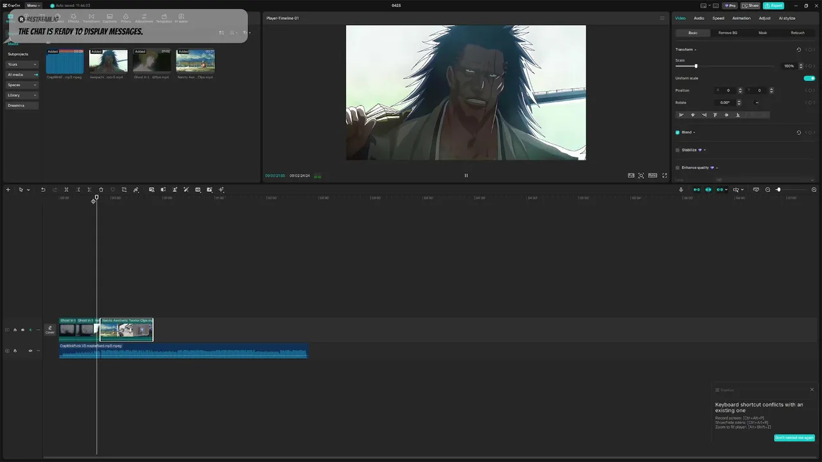Set the Scale slider handle
The height and width of the screenshot is (462, 822).
pyautogui.click(x=695, y=66)
